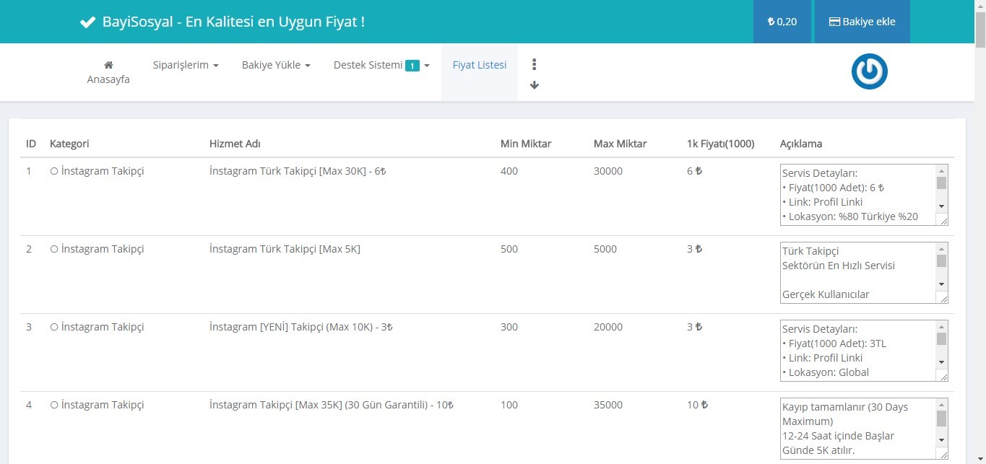Image resolution: width=986 pixels, height=464 pixels.
Task: Click the vertical three-dots more icon
Action: coord(535,64)
